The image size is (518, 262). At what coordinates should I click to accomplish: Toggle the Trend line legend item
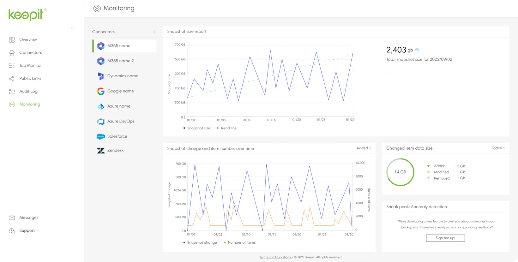point(227,128)
